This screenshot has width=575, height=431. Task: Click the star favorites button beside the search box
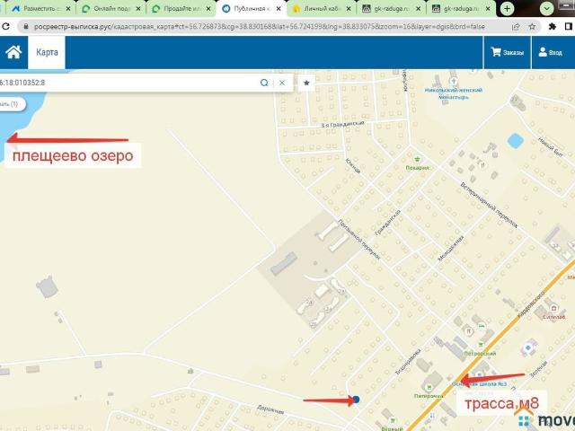pos(306,83)
